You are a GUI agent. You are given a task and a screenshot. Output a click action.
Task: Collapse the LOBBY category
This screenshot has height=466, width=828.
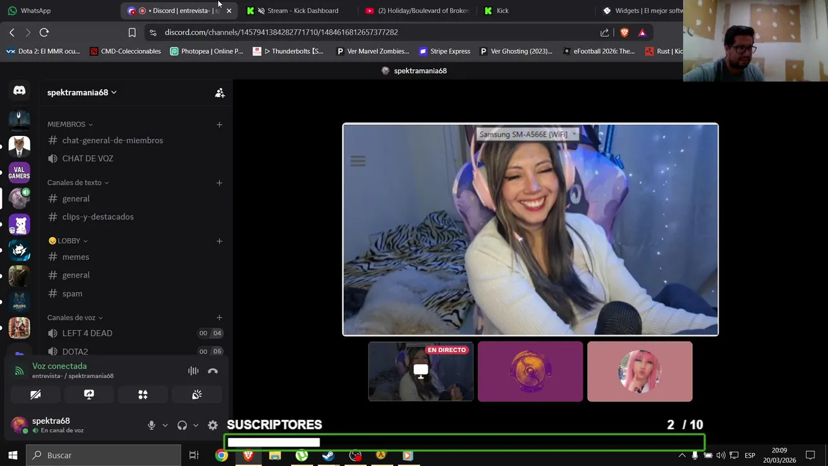coord(68,241)
